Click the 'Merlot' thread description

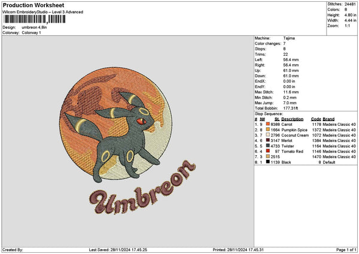pos(287,141)
